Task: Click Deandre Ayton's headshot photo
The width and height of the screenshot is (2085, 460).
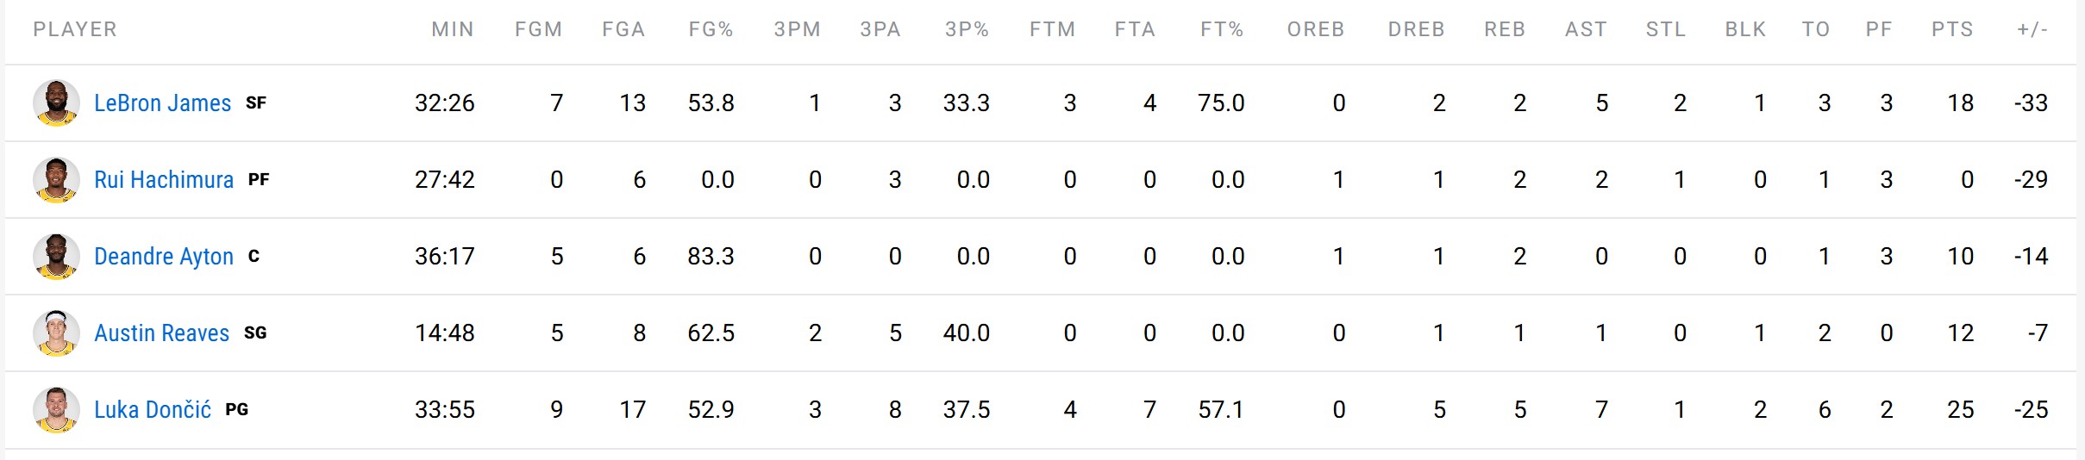Action: (56, 256)
